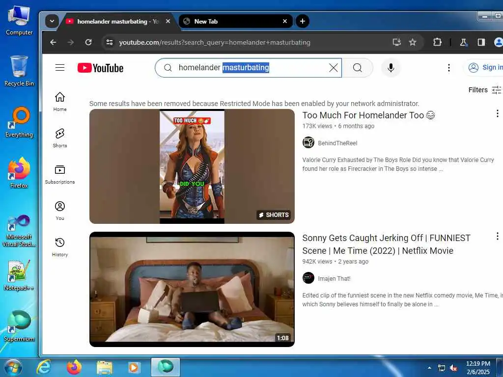
Task: Select the Microsoft Visual Studio shortcut
Action: 19,231
